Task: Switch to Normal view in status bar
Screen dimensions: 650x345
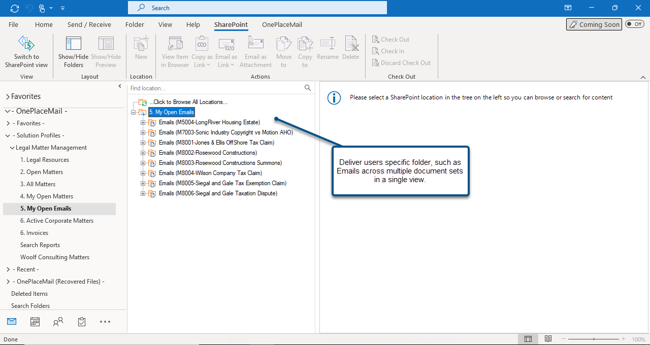Action: pos(528,339)
